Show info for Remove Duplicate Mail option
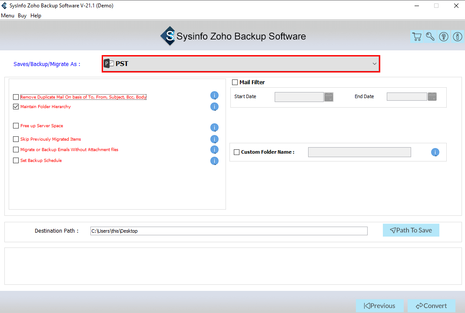465x313 pixels. (214, 96)
